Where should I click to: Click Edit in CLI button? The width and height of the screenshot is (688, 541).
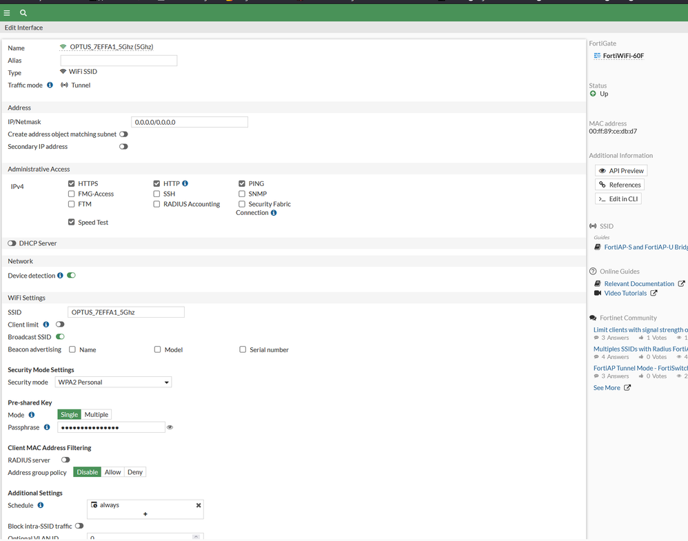click(x=618, y=198)
